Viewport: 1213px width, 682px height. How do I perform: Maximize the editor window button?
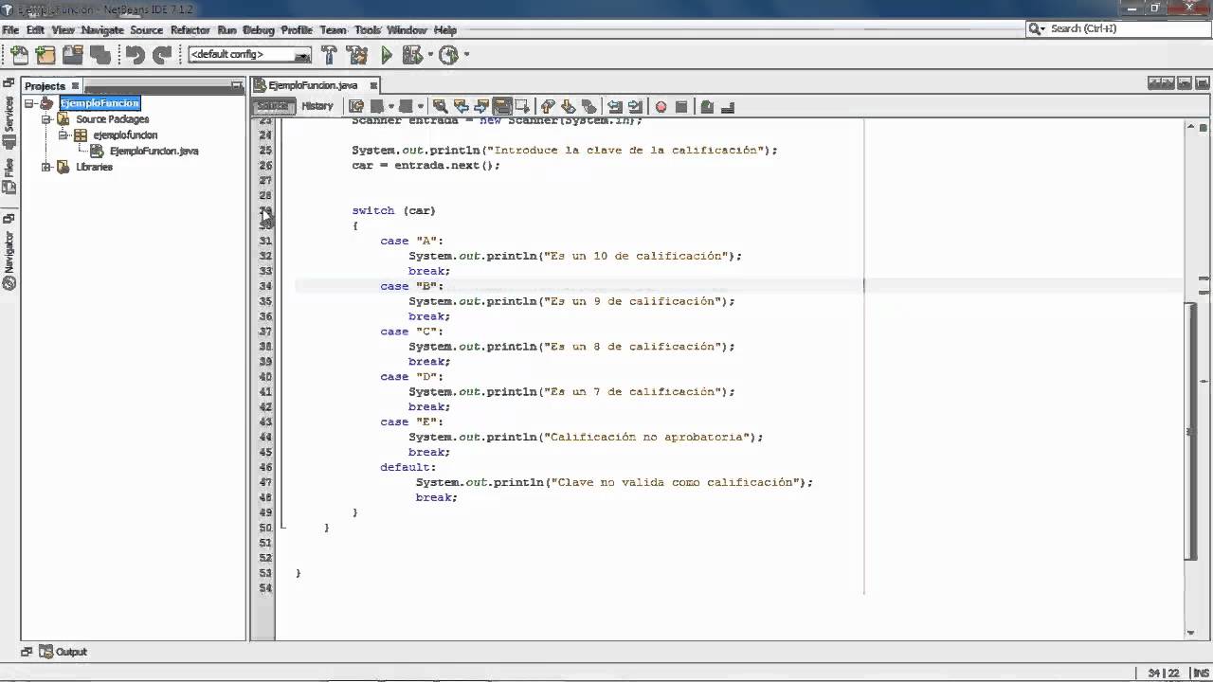[x=1202, y=84]
